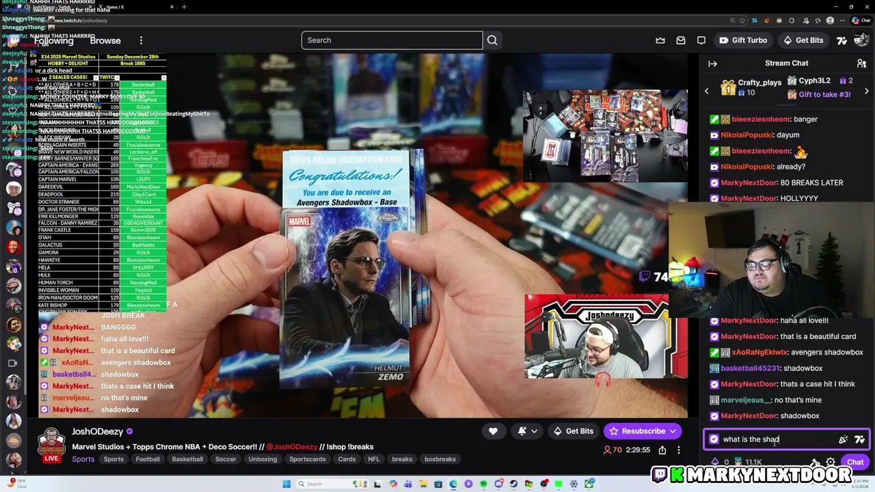Open Spotify on taskbar

tap(483, 484)
